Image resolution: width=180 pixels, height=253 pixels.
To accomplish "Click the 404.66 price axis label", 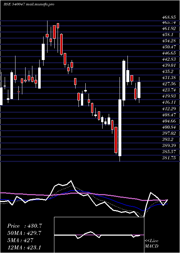I will [169, 121].
